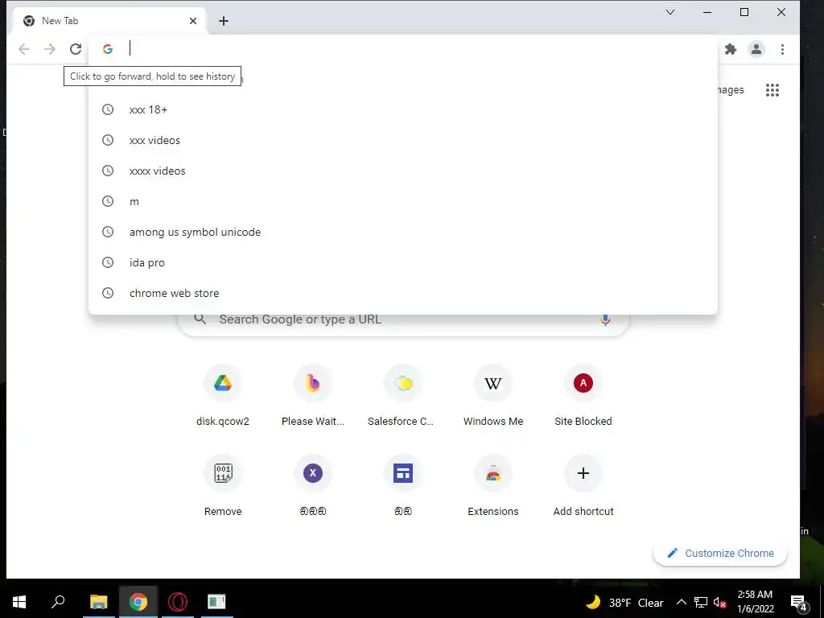The height and width of the screenshot is (618, 824).
Task: Click the Google G icon in address bar
Action: tap(108, 49)
